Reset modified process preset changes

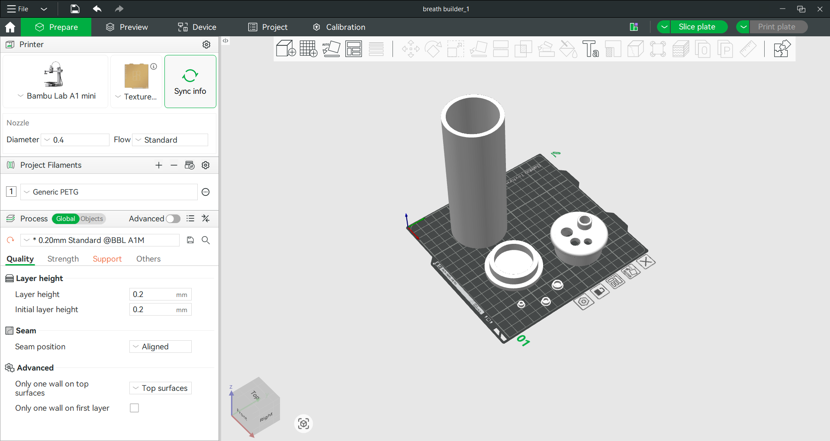[10, 240]
